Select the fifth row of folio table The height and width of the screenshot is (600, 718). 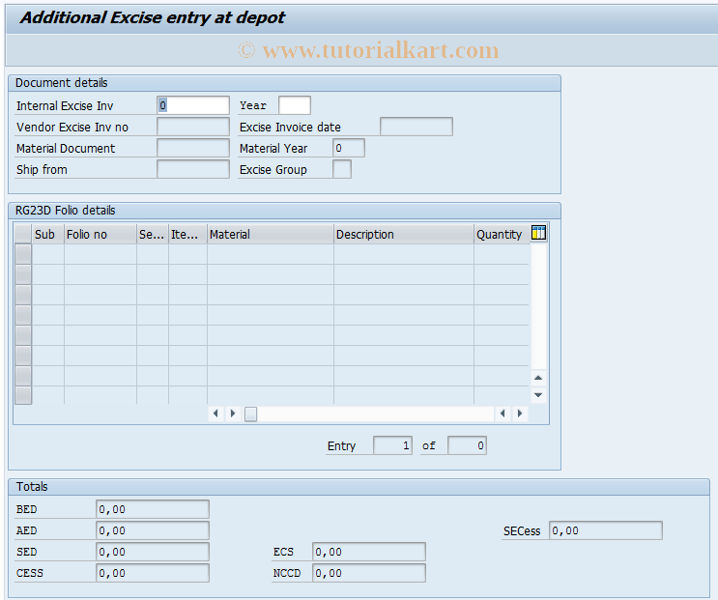23,335
